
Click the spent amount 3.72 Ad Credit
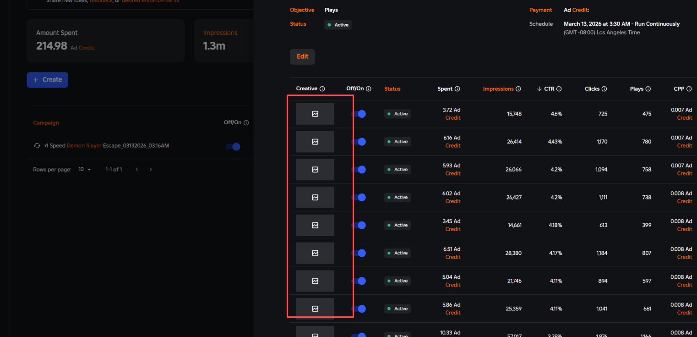point(452,114)
